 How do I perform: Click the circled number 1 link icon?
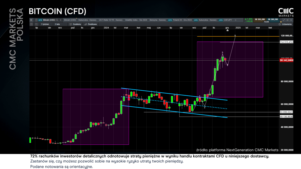click(x=36, y=20)
